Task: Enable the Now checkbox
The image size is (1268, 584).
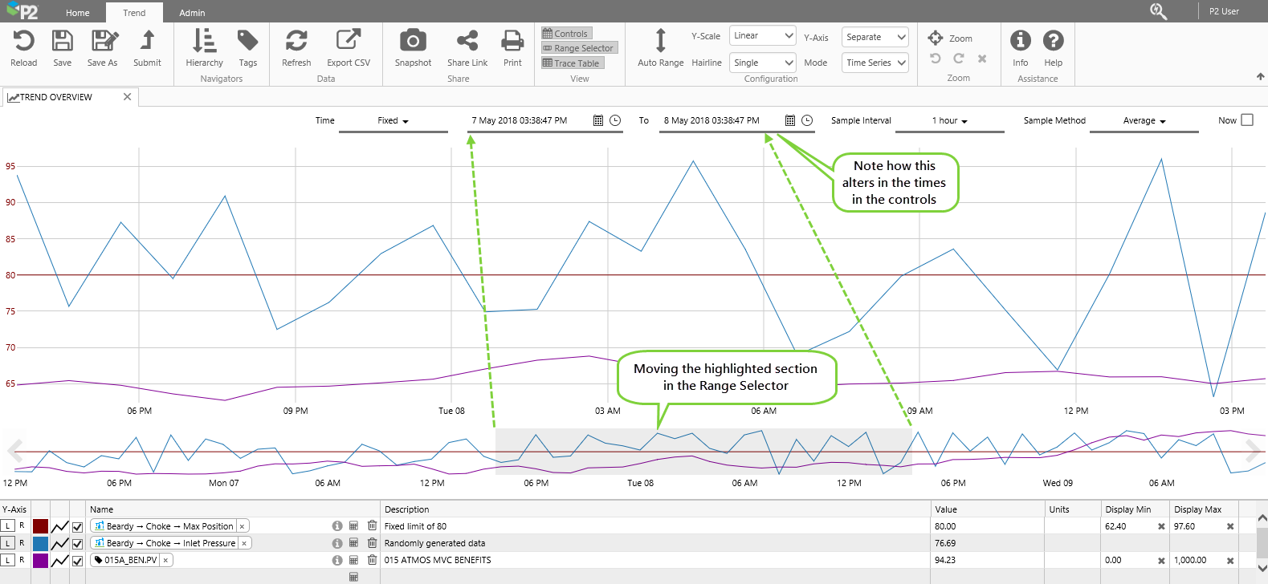Action: (1247, 120)
